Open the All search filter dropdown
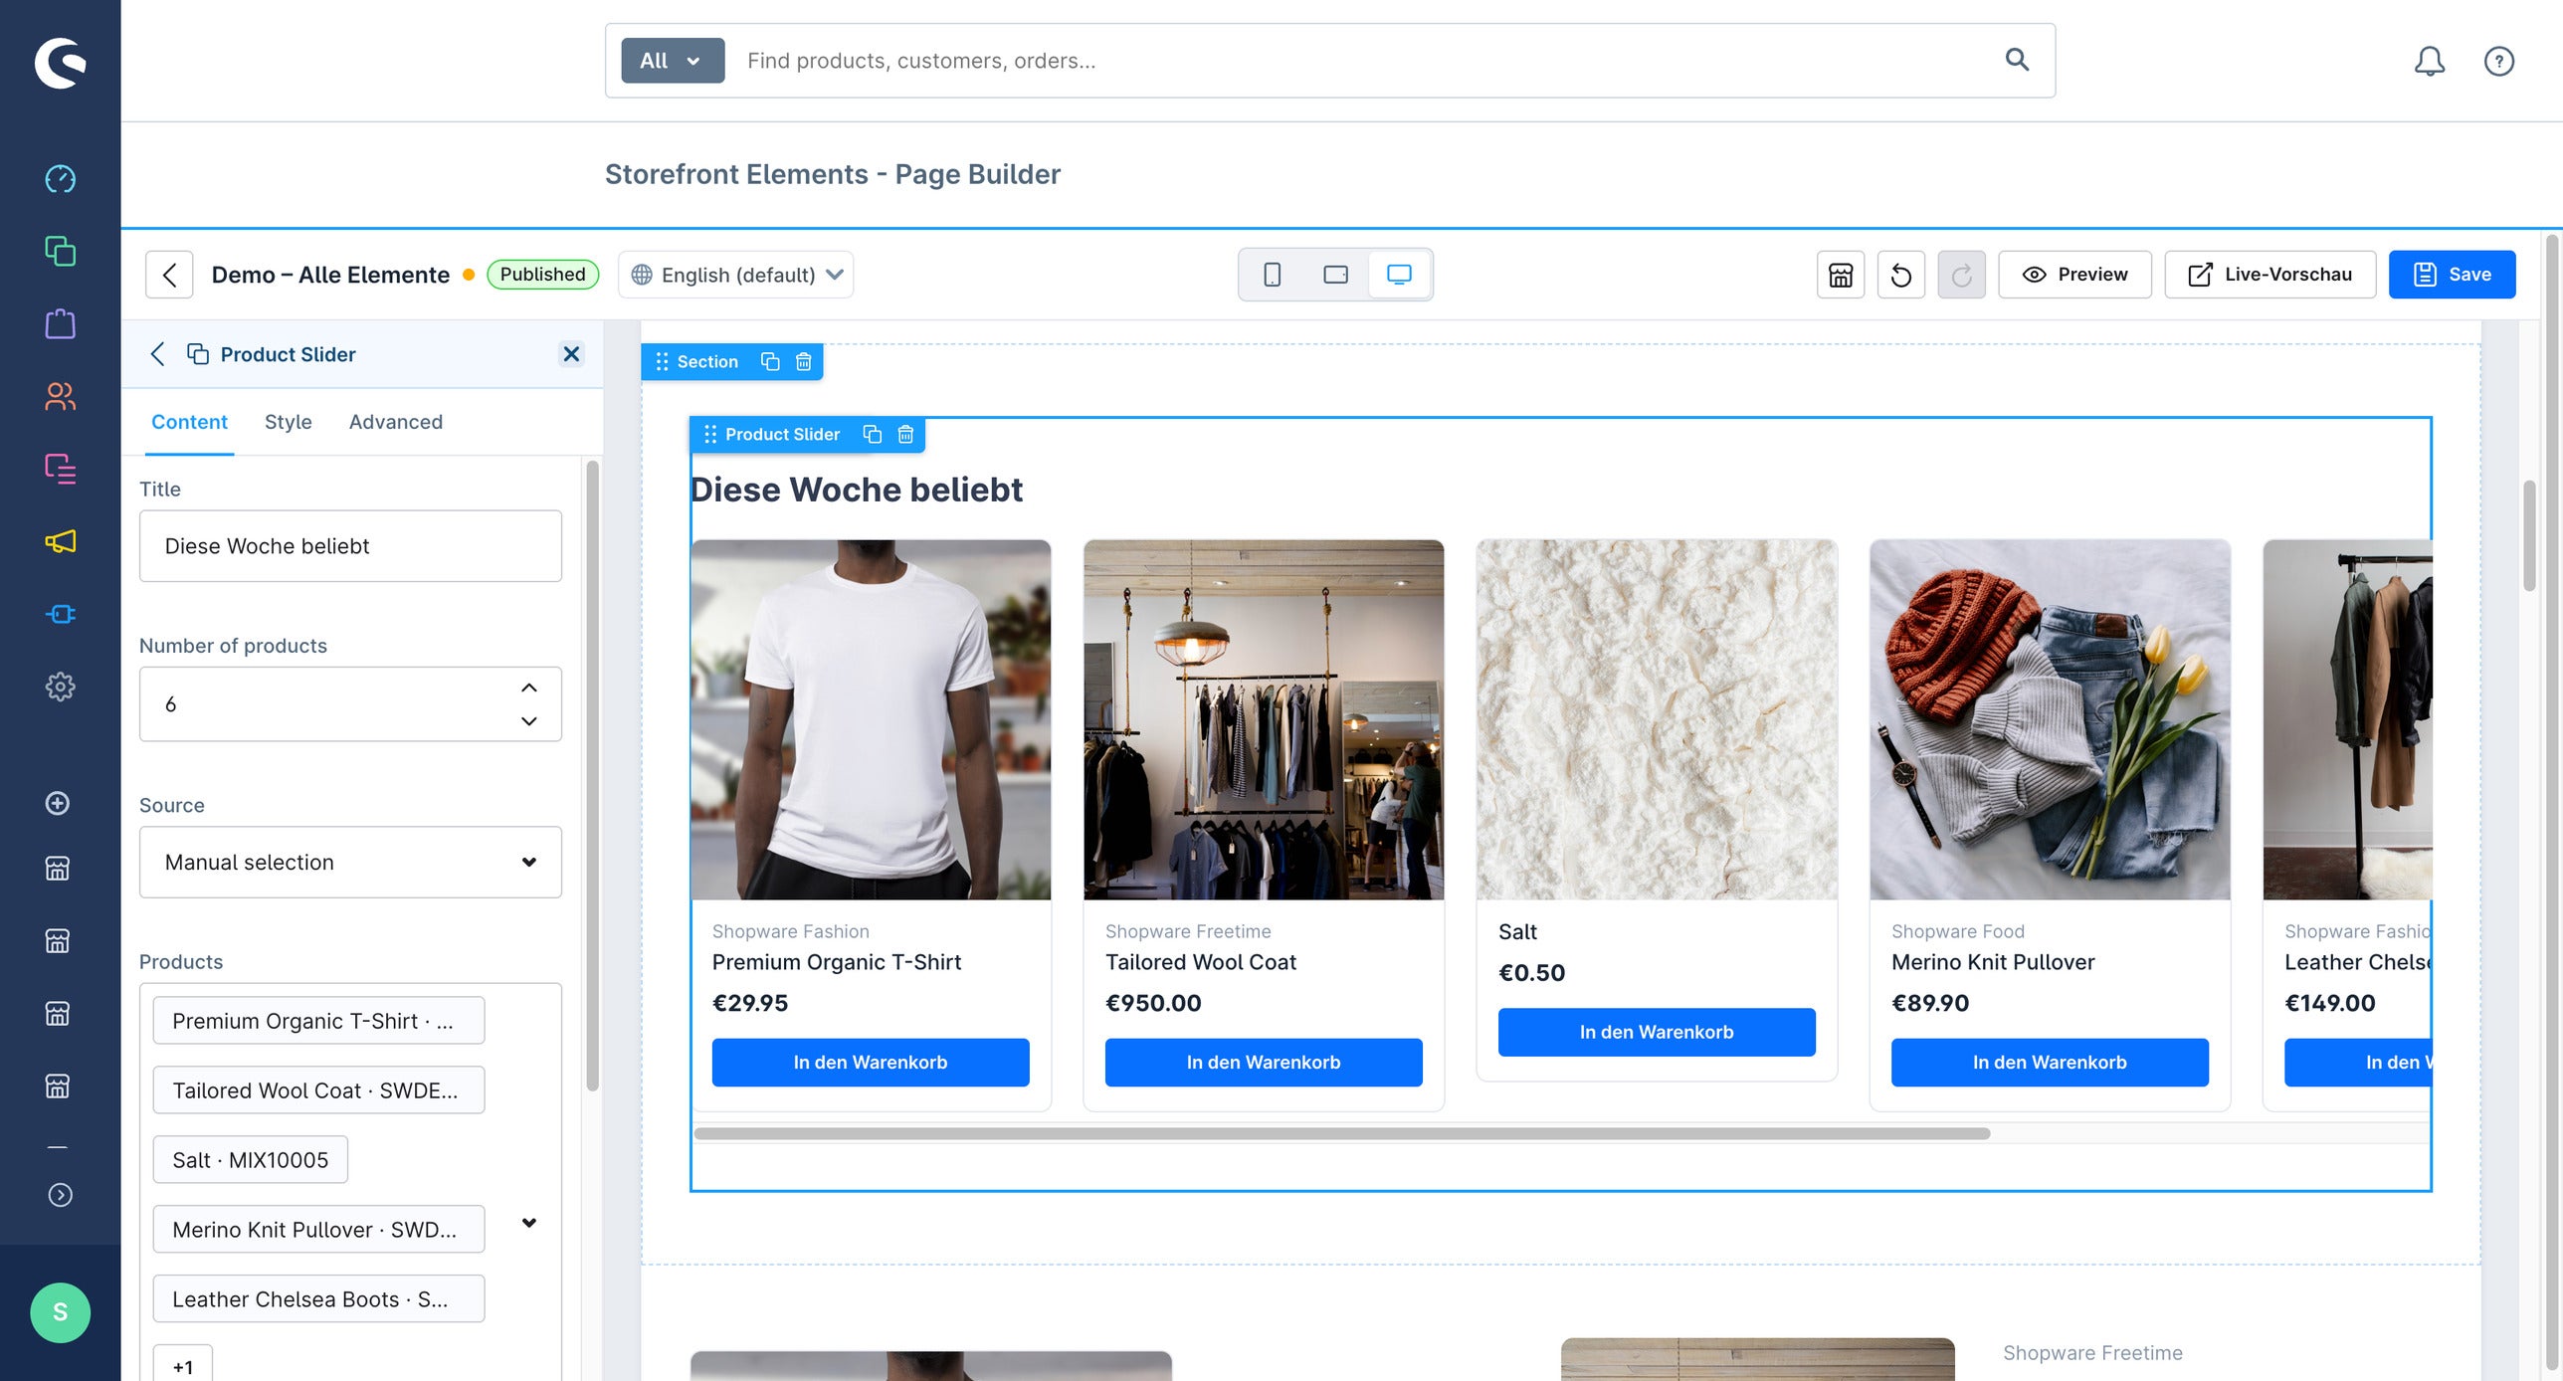 click(x=673, y=61)
